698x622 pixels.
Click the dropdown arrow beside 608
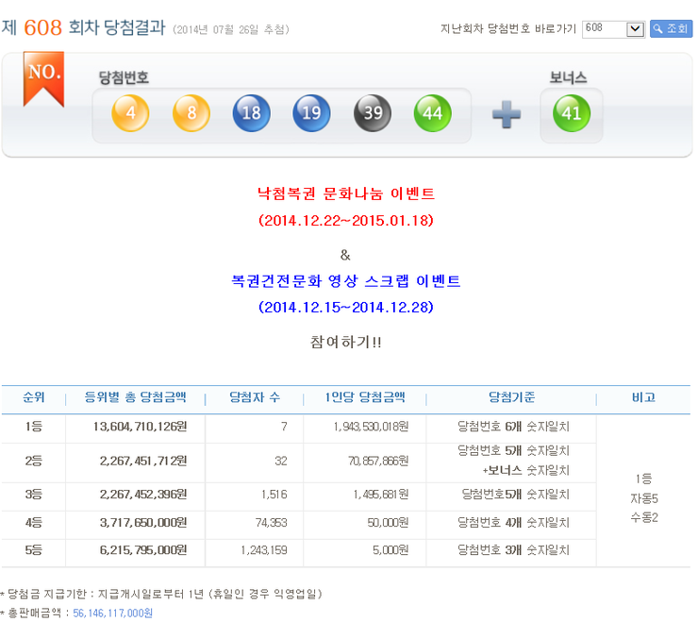(x=636, y=29)
